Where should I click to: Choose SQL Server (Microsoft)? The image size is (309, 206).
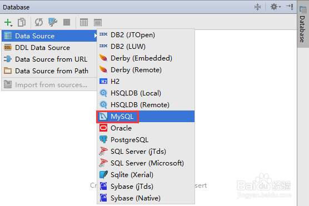click(x=146, y=163)
